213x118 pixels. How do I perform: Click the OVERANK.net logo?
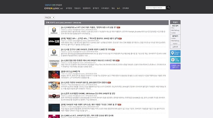coord(53,8)
